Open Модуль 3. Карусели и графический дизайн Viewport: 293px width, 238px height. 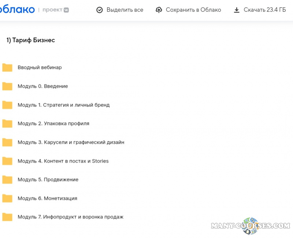tap(71, 142)
